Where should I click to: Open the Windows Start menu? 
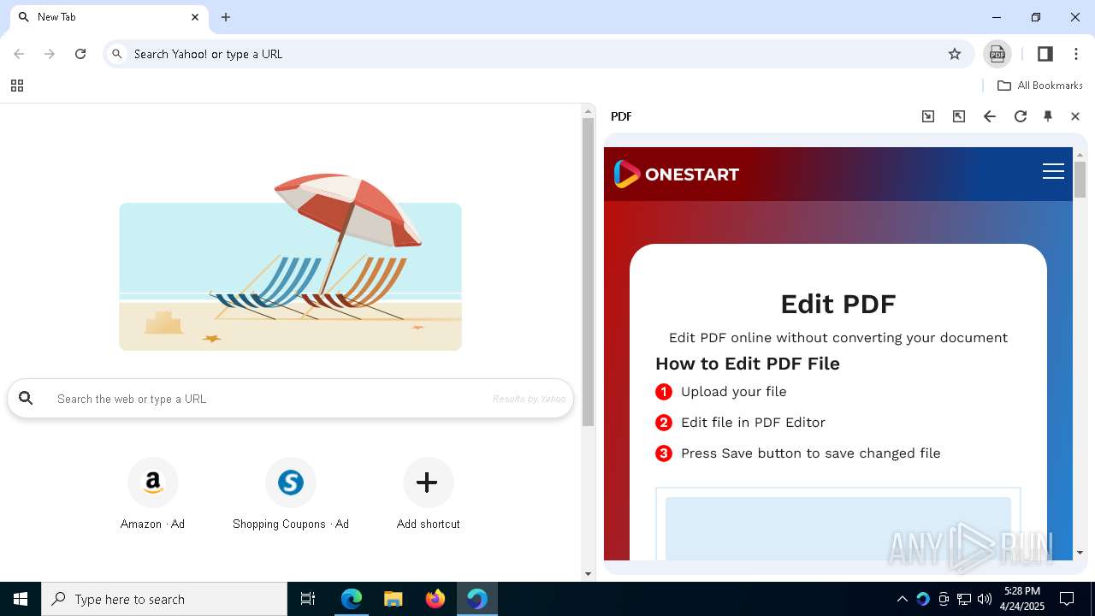[x=21, y=599]
